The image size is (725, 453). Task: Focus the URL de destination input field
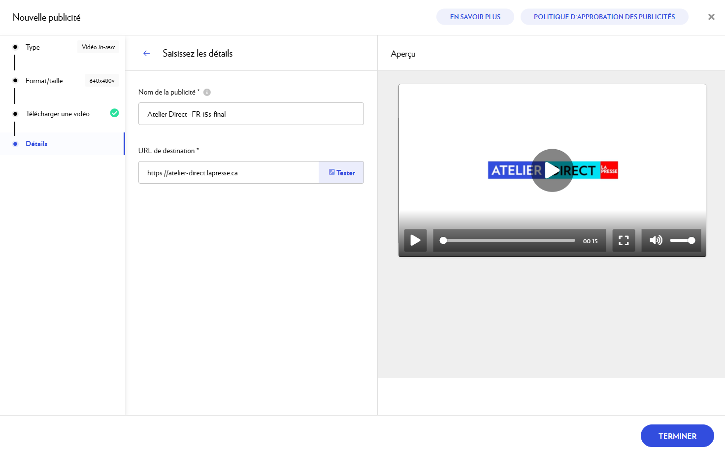coord(229,173)
